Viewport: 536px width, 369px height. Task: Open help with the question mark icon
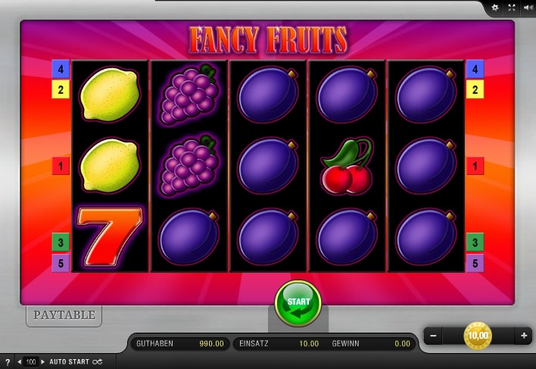pos(8,362)
